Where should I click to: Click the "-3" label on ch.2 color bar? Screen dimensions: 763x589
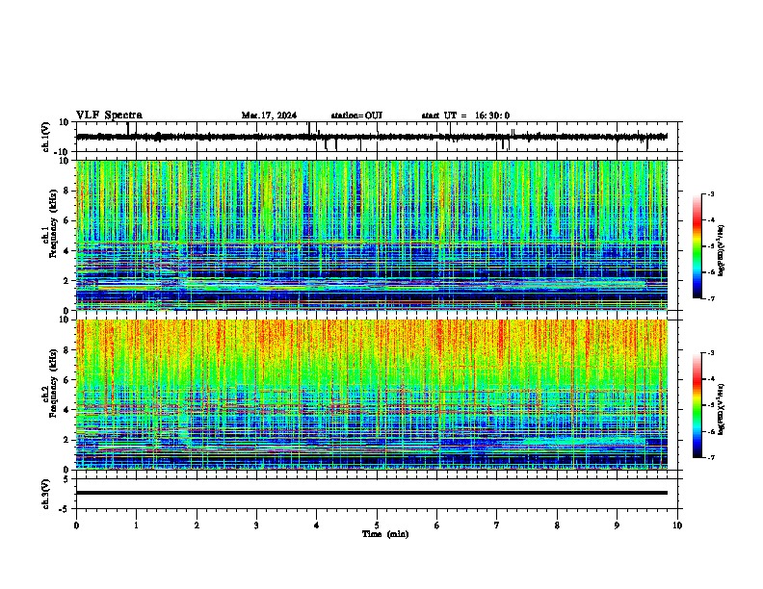pos(711,353)
